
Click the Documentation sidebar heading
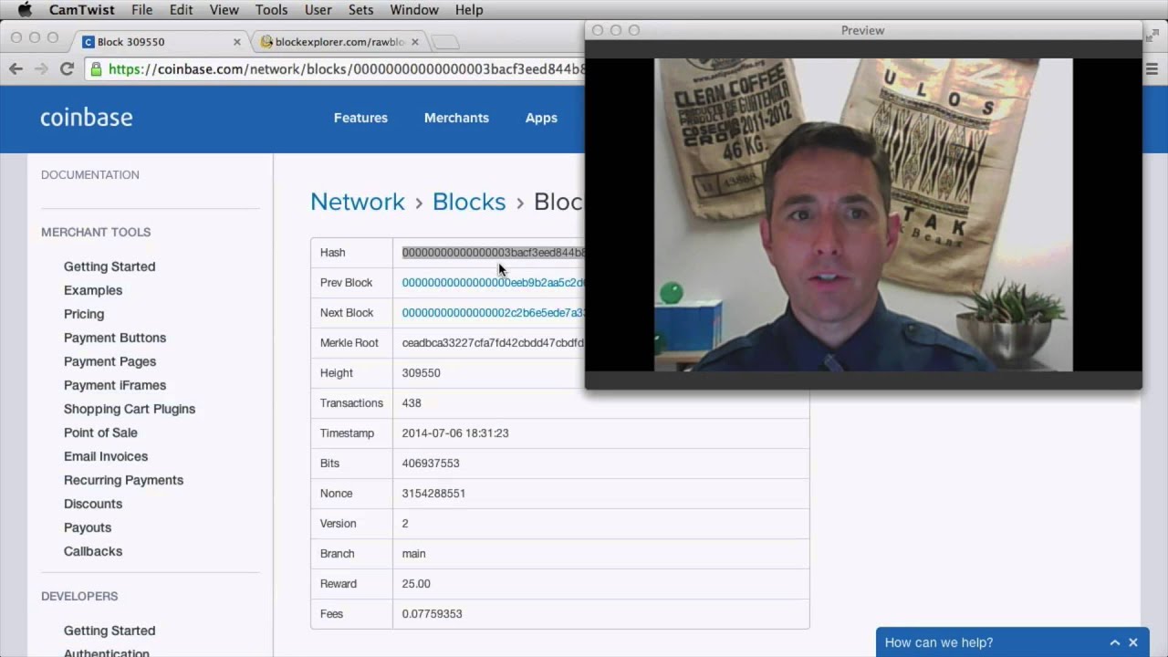click(90, 174)
